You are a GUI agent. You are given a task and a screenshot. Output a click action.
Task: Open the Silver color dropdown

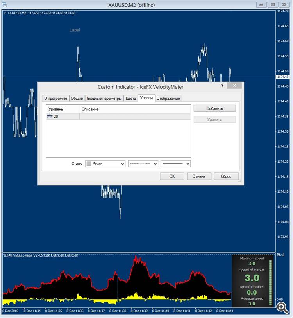[105, 164]
